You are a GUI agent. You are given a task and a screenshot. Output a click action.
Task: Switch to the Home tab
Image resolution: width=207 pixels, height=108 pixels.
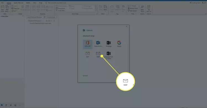pyautogui.click(x=9, y=3)
